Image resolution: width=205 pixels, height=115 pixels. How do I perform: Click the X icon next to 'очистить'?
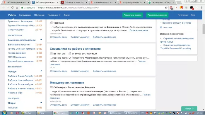tap(161, 27)
